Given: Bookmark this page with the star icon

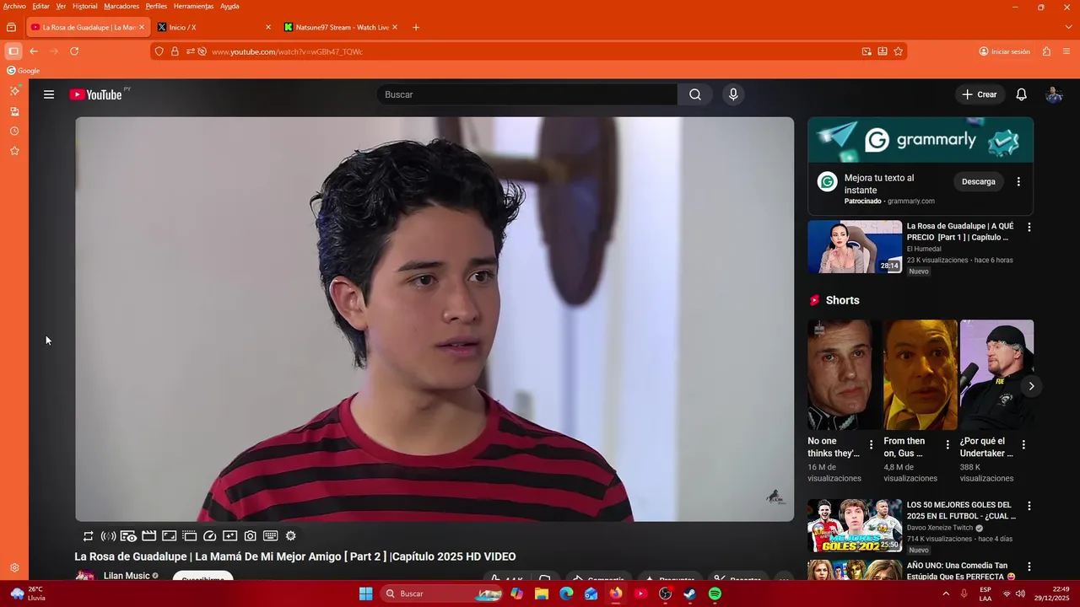Looking at the screenshot, I should tap(899, 51).
